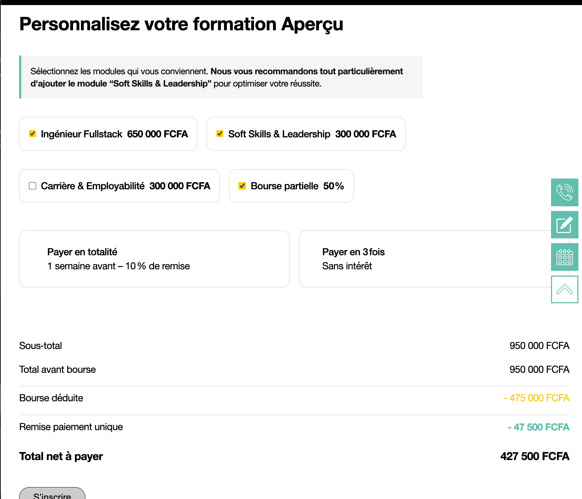Click the Soft Skills & Leadership module card

306,134
